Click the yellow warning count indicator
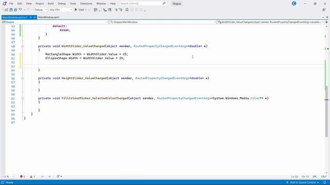This screenshot has width=330, height=185. [32, 177]
